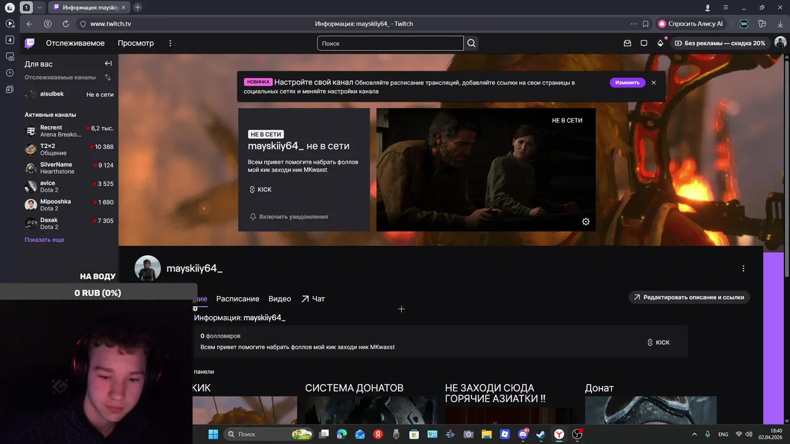Click ENG language indicator
Screen dimensions: 790x444
pos(723,434)
